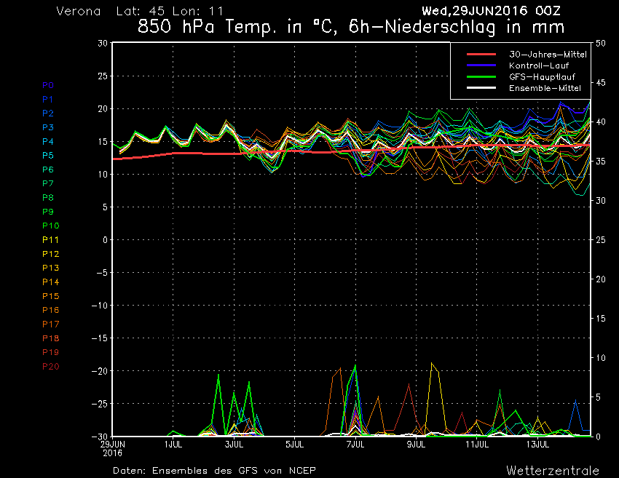The width and height of the screenshot is (619, 478).
Task: Select the P7 member label
Action: [x=48, y=183]
